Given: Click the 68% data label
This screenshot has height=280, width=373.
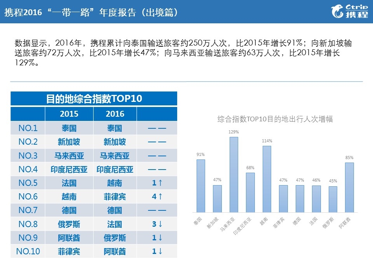Looking at the screenshot, I should pos(250,168).
